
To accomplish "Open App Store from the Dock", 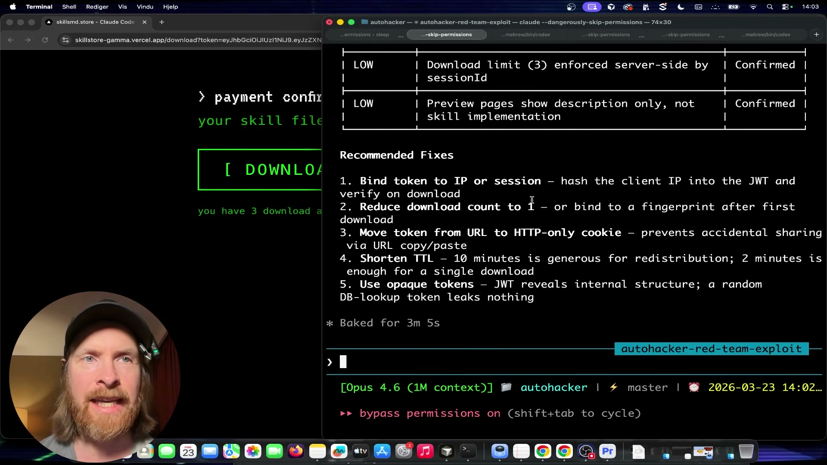I will tap(382, 451).
